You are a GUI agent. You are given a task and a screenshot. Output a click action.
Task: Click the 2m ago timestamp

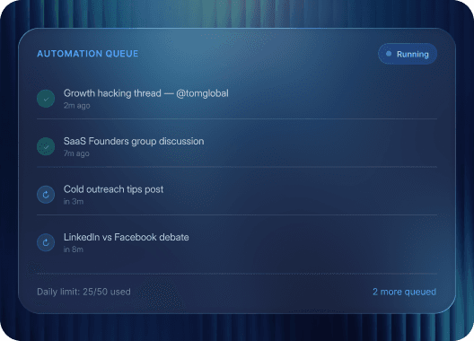click(x=77, y=106)
